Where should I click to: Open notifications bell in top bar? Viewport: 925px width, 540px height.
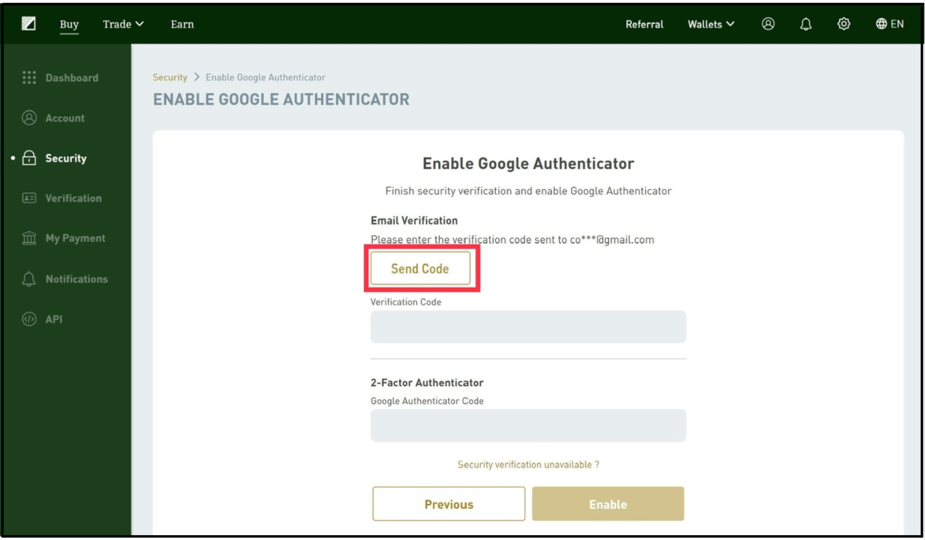[x=806, y=24]
